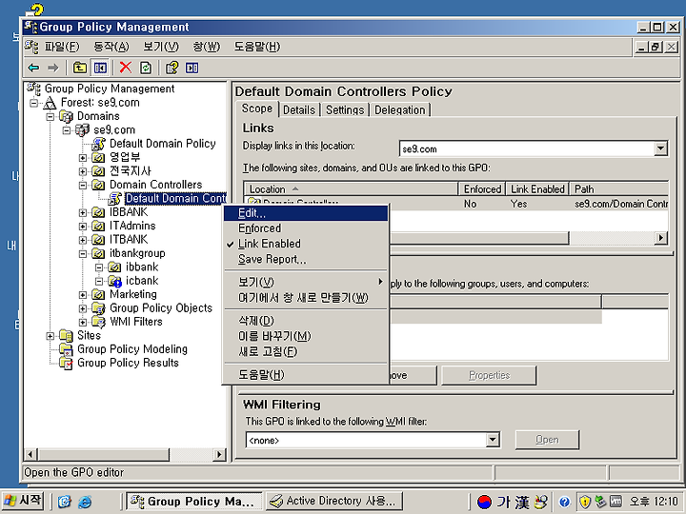Expand the 영업부 tree node
The height and width of the screenshot is (514, 686).
point(83,158)
